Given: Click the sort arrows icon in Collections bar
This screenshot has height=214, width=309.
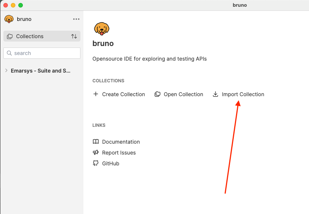Looking at the screenshot, I should pos(74,36).
